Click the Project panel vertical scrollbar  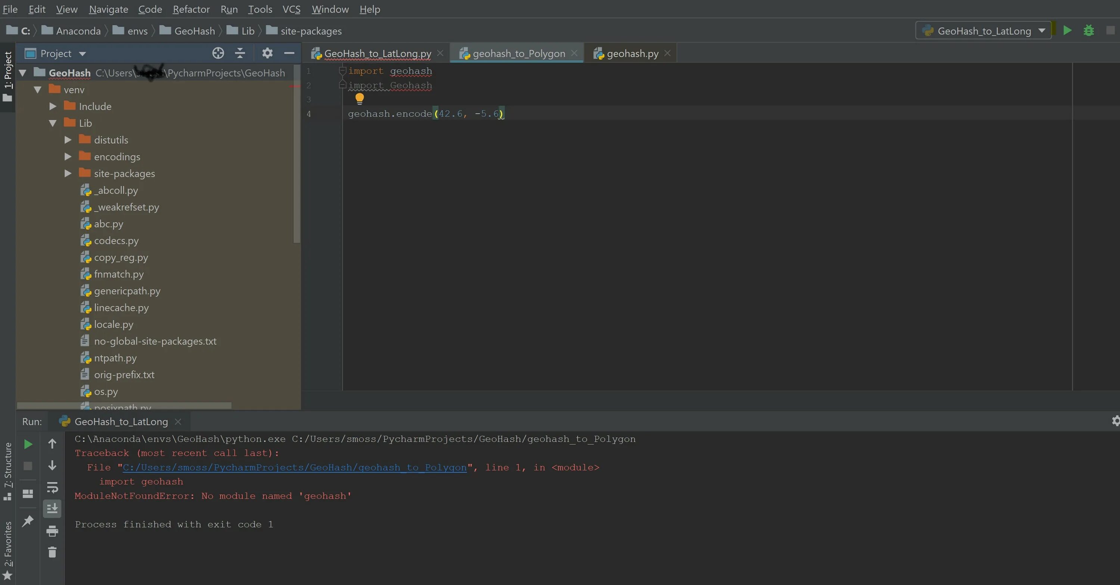(297, 153)
